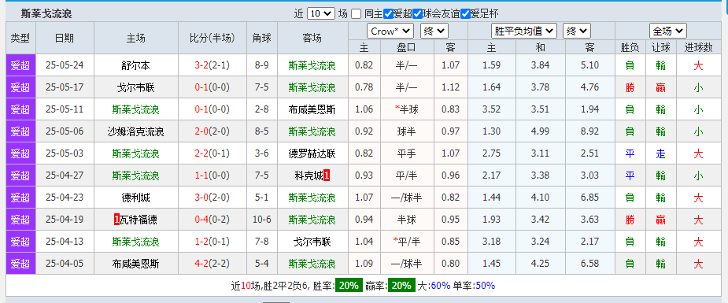The height and width of the screenshot is (303, 728).
Task: Click the 贏 handicap result on 25-05-17
Action: 660,87
